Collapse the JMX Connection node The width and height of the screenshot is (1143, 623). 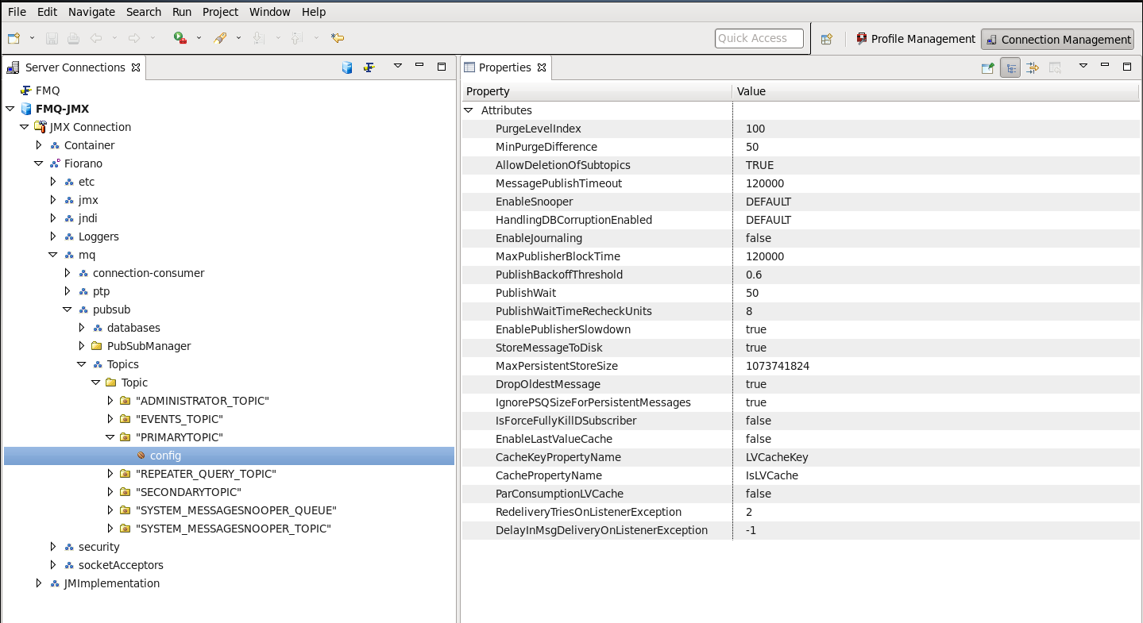pyautogui.click(x=25, y=127)
